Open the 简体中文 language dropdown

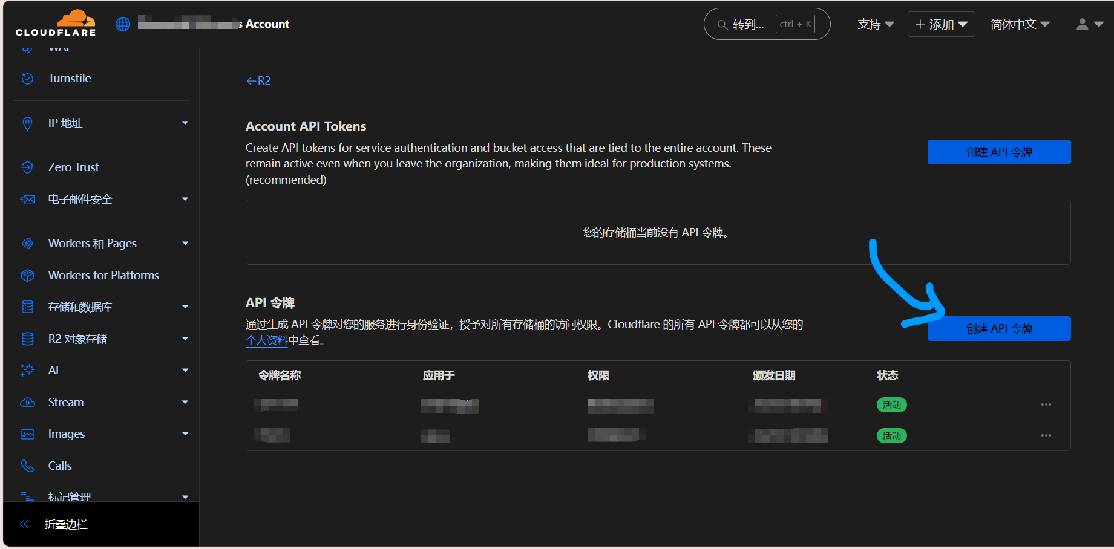(x=1020, y=24)
